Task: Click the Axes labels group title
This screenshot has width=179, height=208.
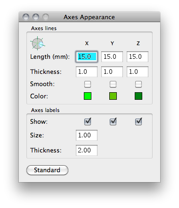Action: pos(45,110)
